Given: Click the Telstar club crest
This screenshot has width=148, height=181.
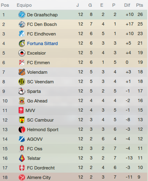Looking at the screenshot, I should click(22, 158).
